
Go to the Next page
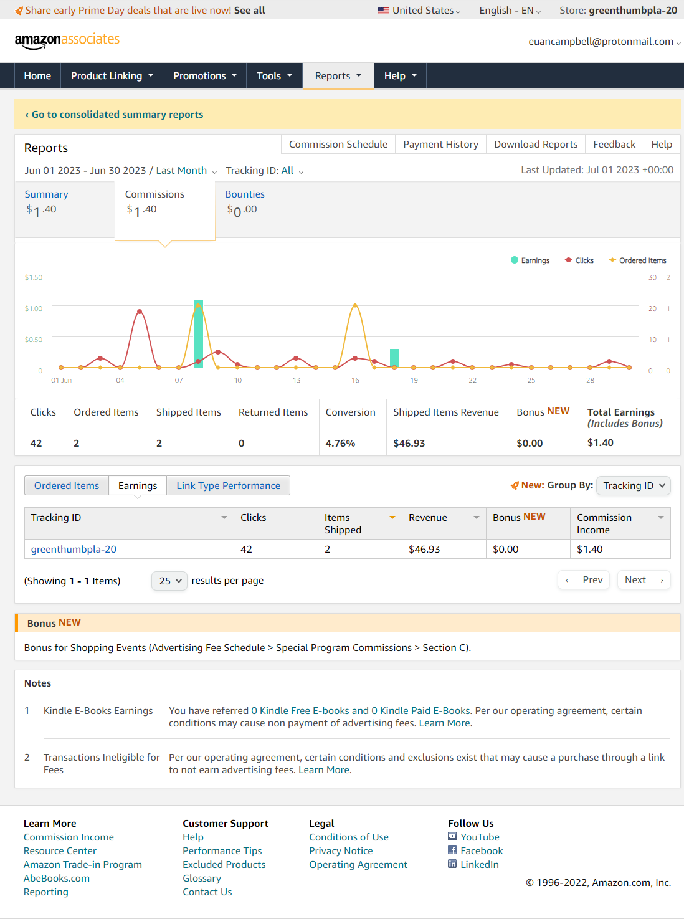pyautogui.click(x=644, y=580)
